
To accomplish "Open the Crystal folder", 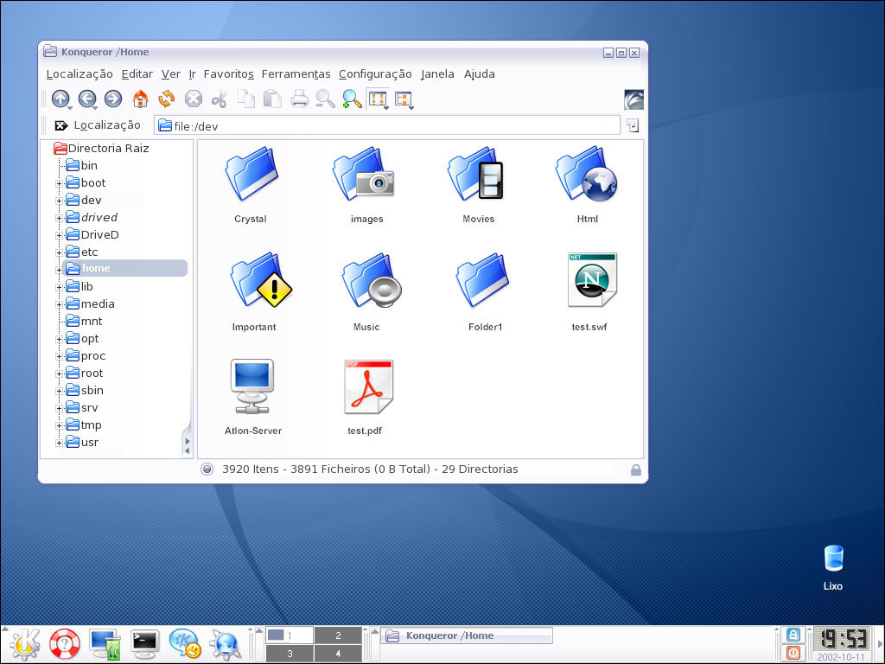I will [251, 185].
